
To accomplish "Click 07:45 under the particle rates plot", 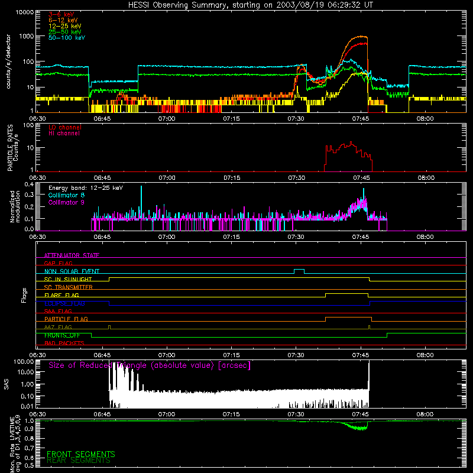I will click(361, 178).
